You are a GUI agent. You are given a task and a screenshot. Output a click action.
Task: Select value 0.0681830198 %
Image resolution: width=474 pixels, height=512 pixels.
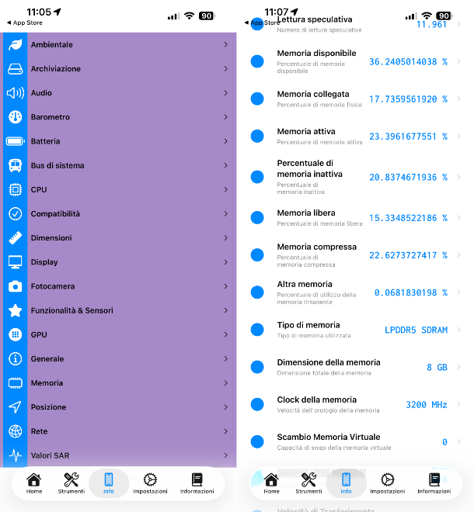pyautogui.click(x=411, y=292)
